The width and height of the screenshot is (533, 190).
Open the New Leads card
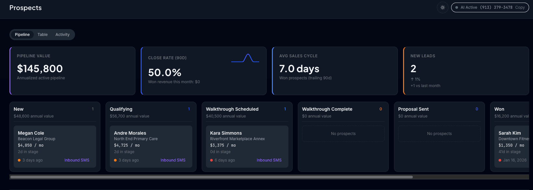click(466, 71)
